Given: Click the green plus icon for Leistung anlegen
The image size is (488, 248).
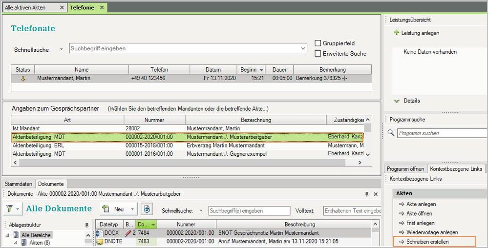Looking at the screenshot, I should (x=396, y=33).
